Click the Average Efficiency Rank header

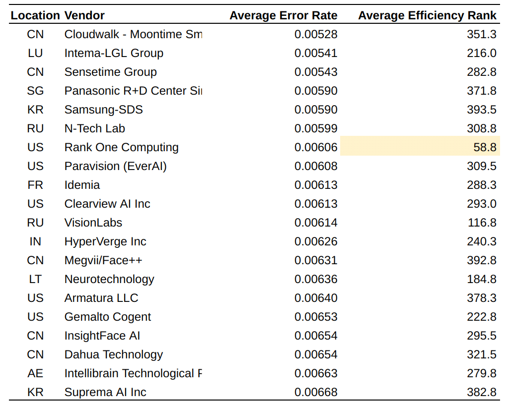pyautogui.click(x=427, y=15)
